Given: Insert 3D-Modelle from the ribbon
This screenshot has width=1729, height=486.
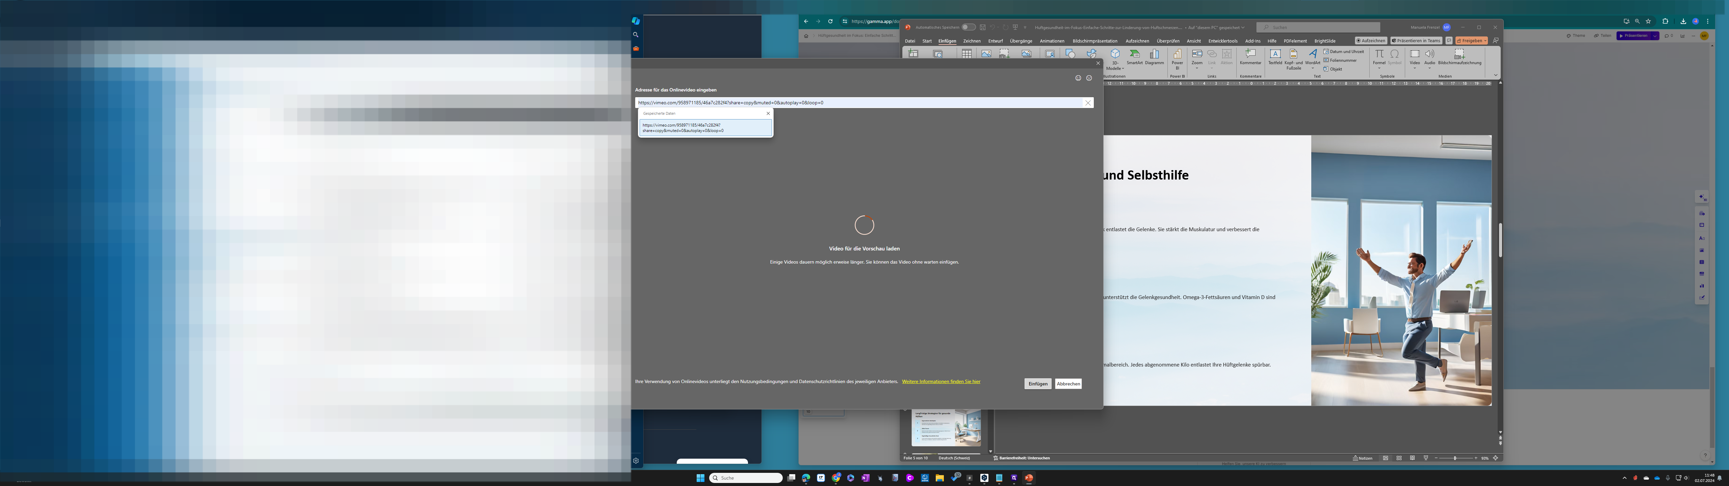Looking at the screenshot, I should click(x=1115, y=59).
